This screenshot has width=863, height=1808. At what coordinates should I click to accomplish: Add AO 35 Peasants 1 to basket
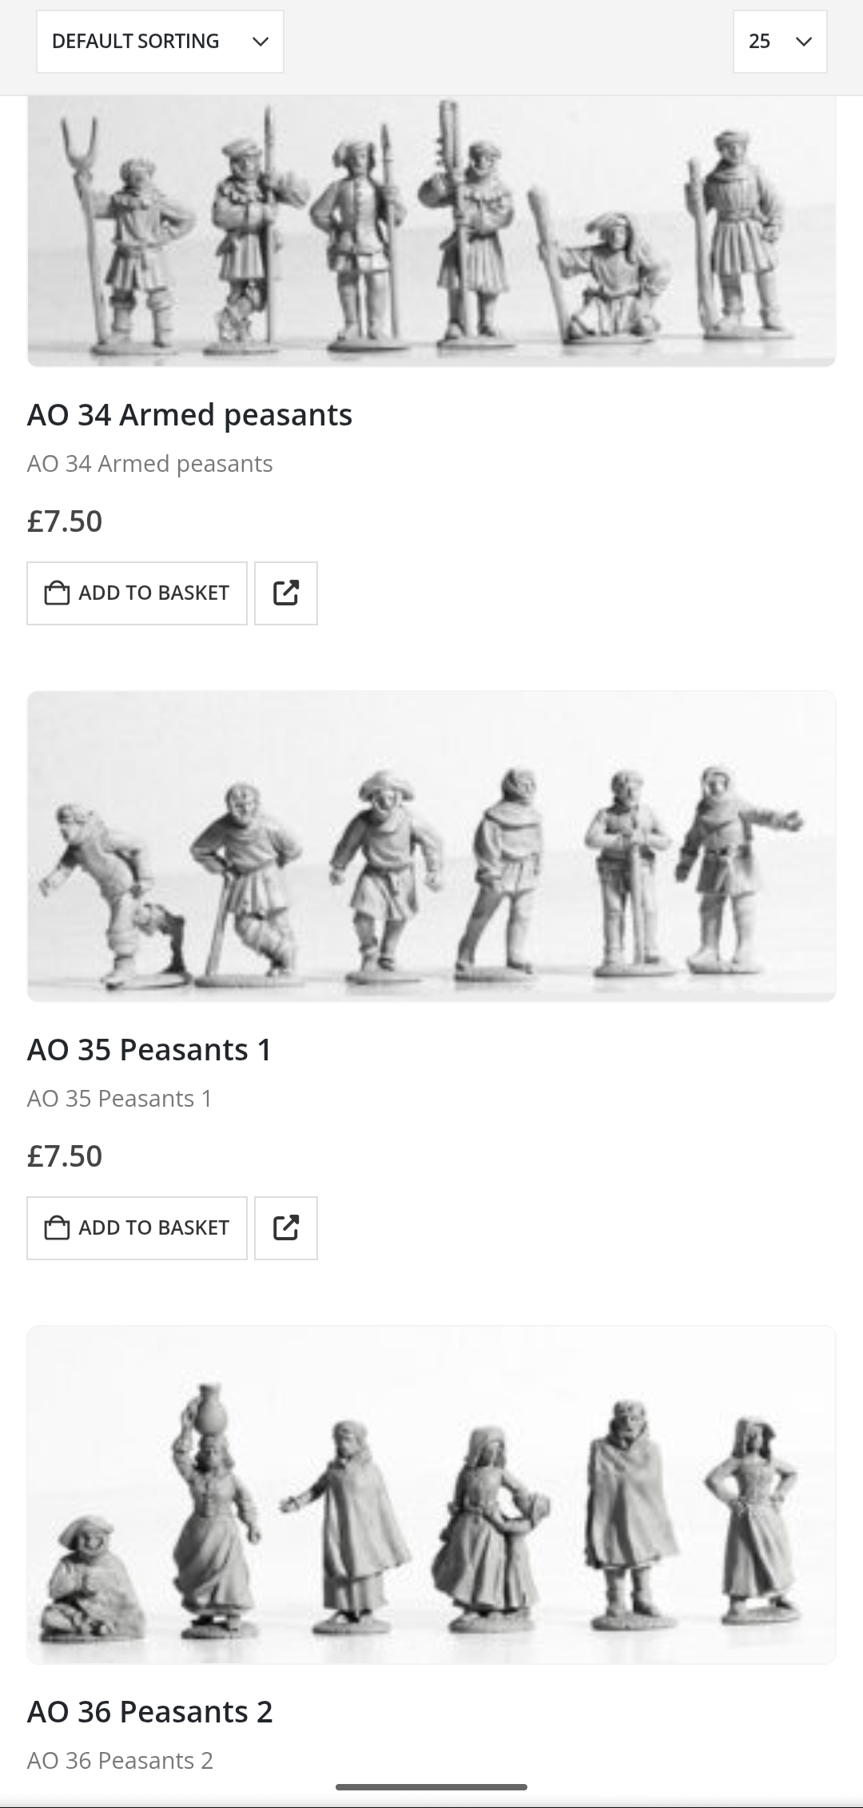(137, 1228)
